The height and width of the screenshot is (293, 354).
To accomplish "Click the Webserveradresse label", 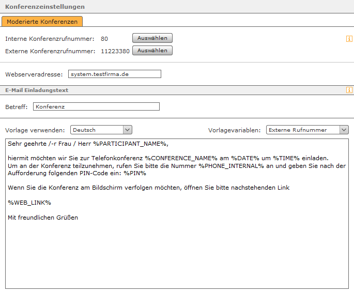I will pos(34,74).
